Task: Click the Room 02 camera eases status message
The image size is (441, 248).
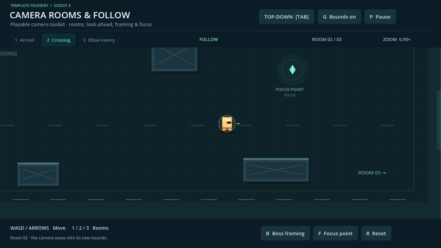Action: pyautogui.click(x=59, y=238)
